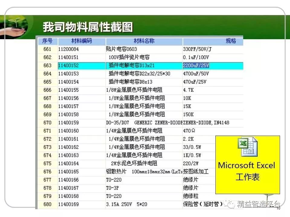290x217 pixels.
Task: Select the 4700uF/50V cell in row 664
Action: point(196,74)
